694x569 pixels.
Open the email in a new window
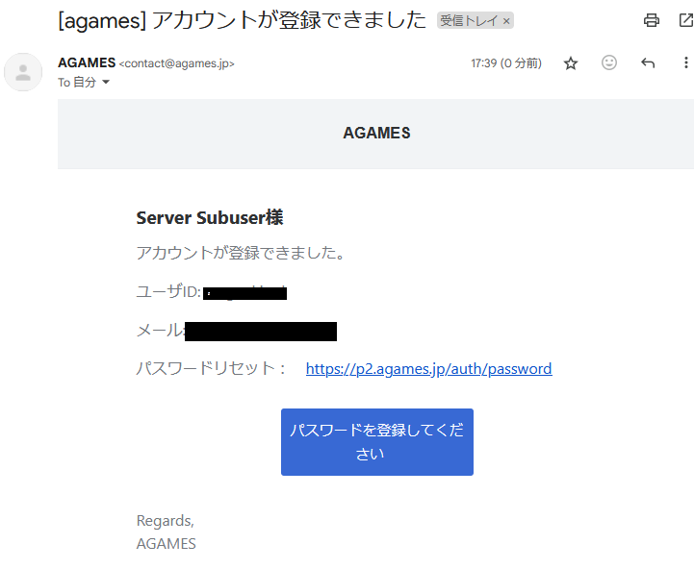tap(687, 20)
